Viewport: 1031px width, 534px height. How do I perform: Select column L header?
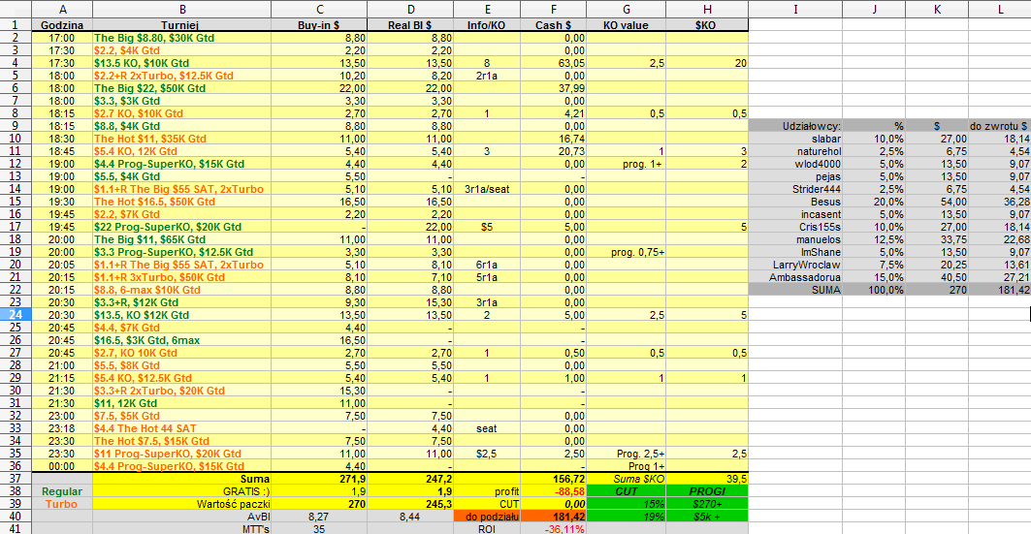[x=999, y=9]
